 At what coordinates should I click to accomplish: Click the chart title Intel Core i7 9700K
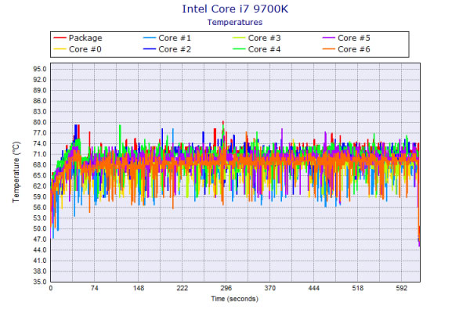click(235, 9)
